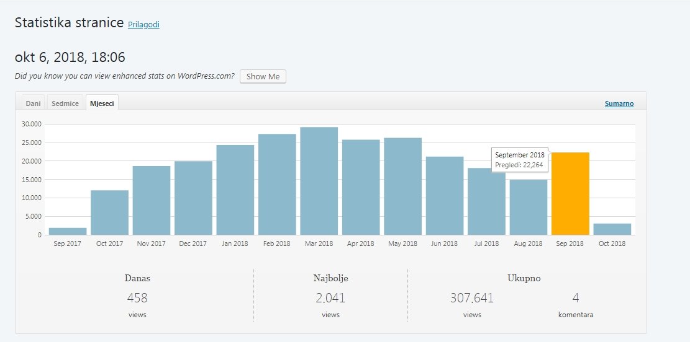This screenshot has height=342, width=690.
Task: Click the Sep 2017 bar
Action: [x=68, y=231]
